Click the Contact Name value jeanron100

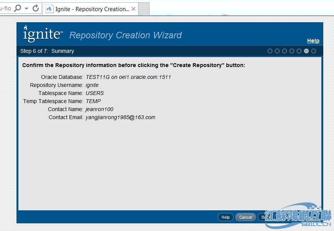point(99,109)
